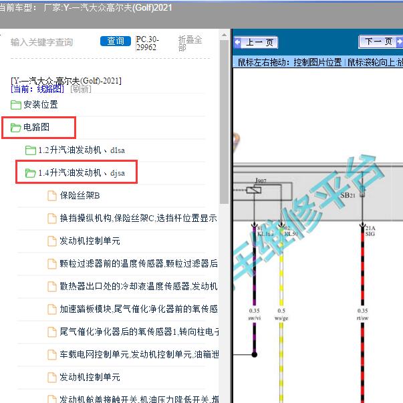403x403 pixels.
Task: Click document icon for 散热器出口处的冷却液温度传感器
Action: pos(52,286)
